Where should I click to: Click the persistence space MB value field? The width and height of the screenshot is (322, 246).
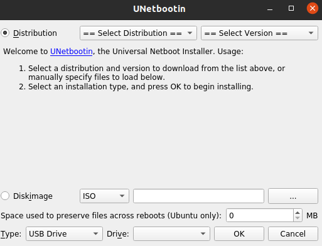pos(260,215)
